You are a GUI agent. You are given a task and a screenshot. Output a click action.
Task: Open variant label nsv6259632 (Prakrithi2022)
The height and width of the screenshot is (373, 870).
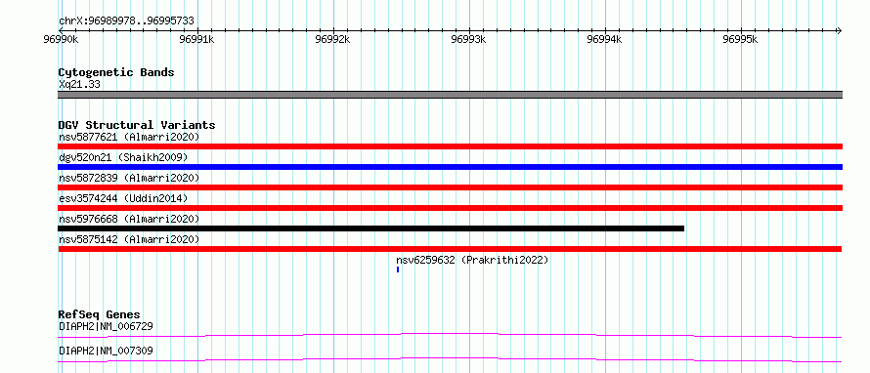472,260
